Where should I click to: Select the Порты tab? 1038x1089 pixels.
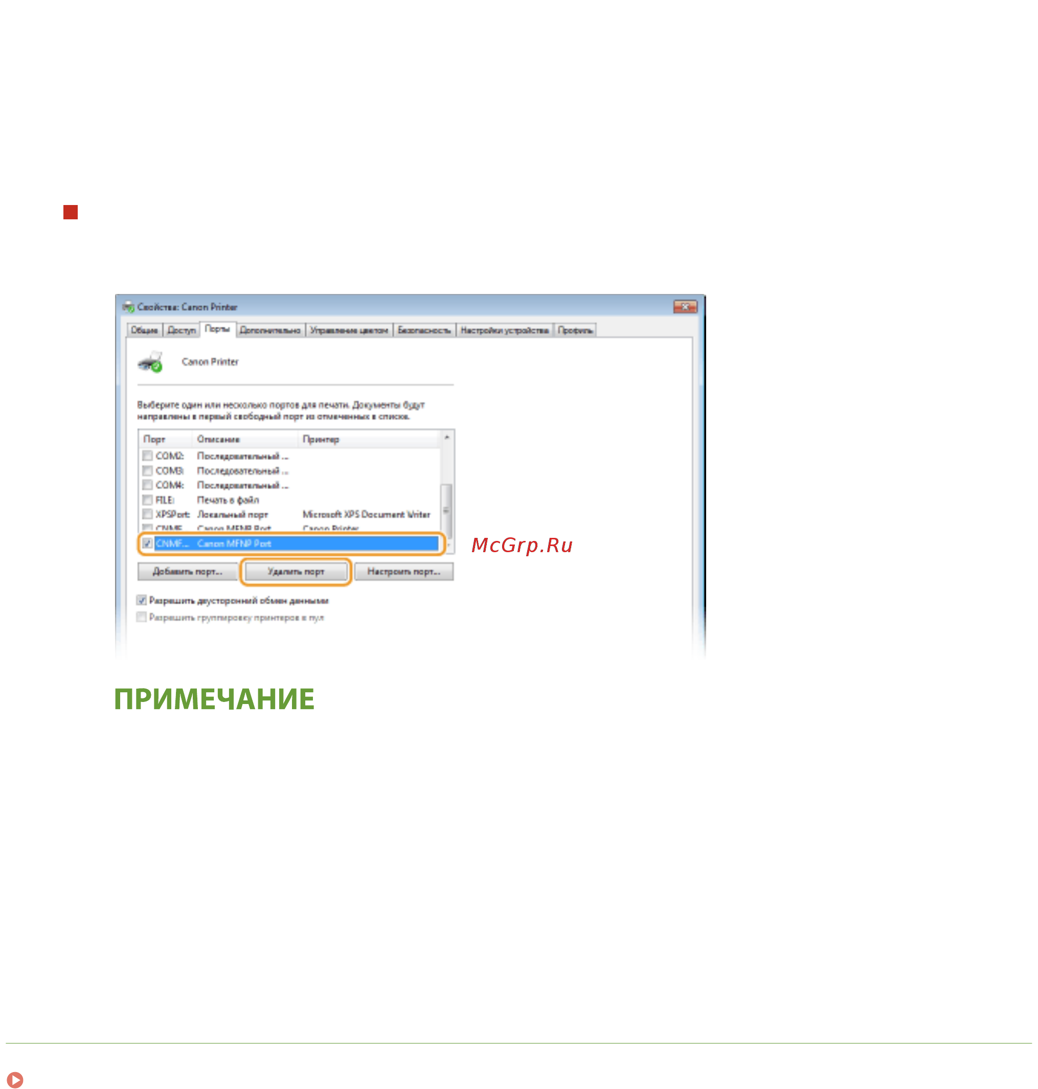tap(217, 329)
